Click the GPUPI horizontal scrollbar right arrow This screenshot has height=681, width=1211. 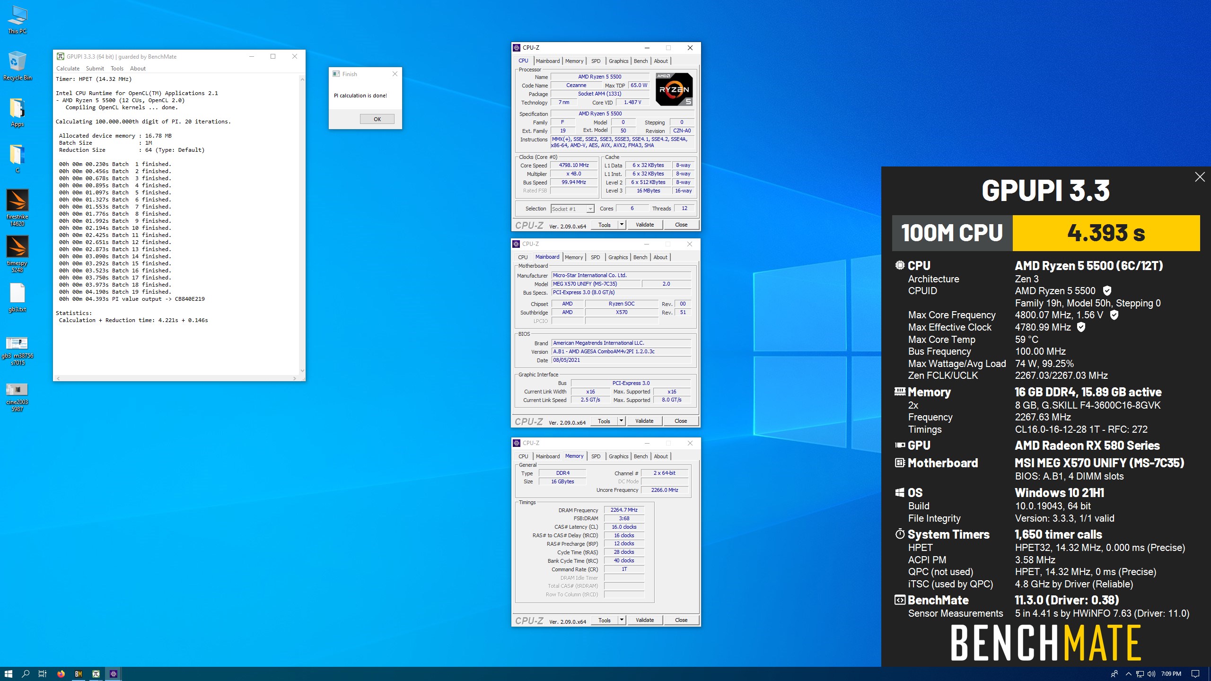click(295, 378)
